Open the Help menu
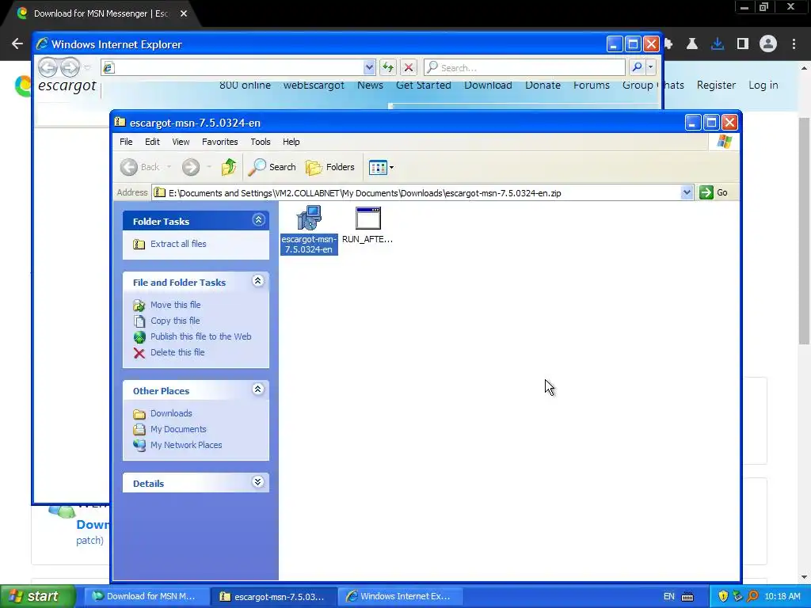Screen dimensions: 811x608 pyautogui.click(x=291, y=142)
